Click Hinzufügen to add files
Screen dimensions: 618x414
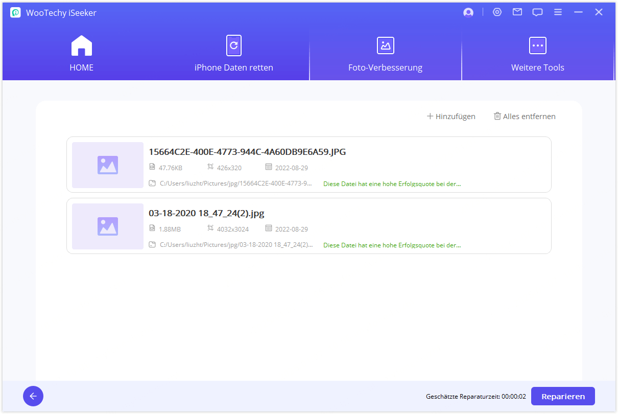(x=451, y=117)
